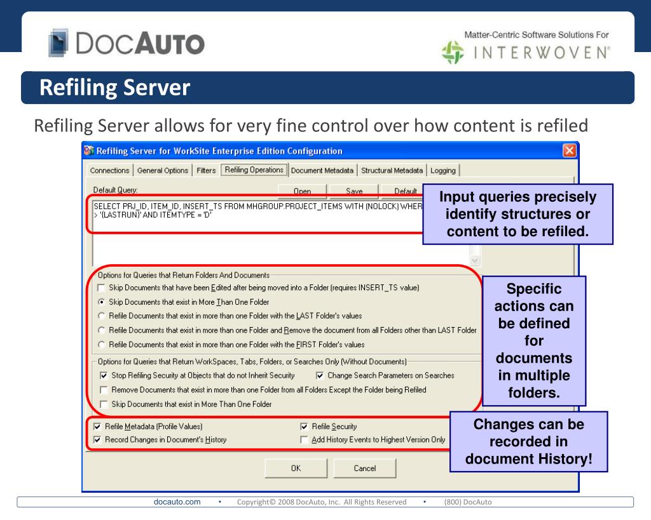The image size is (651, 520).
Task: Toggle Refile Metadata (Profile Values) checkbox
Action: pyautogui.click(x=97, y=427)
